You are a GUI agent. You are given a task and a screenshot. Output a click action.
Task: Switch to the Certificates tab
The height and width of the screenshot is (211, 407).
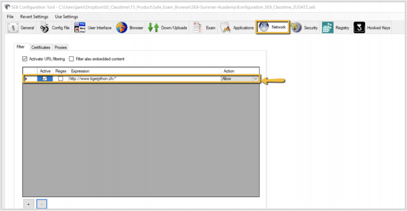(41, 48)
